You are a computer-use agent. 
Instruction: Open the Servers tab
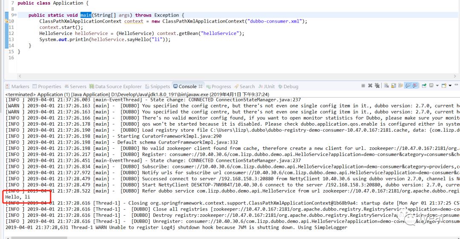pos(75,86)
